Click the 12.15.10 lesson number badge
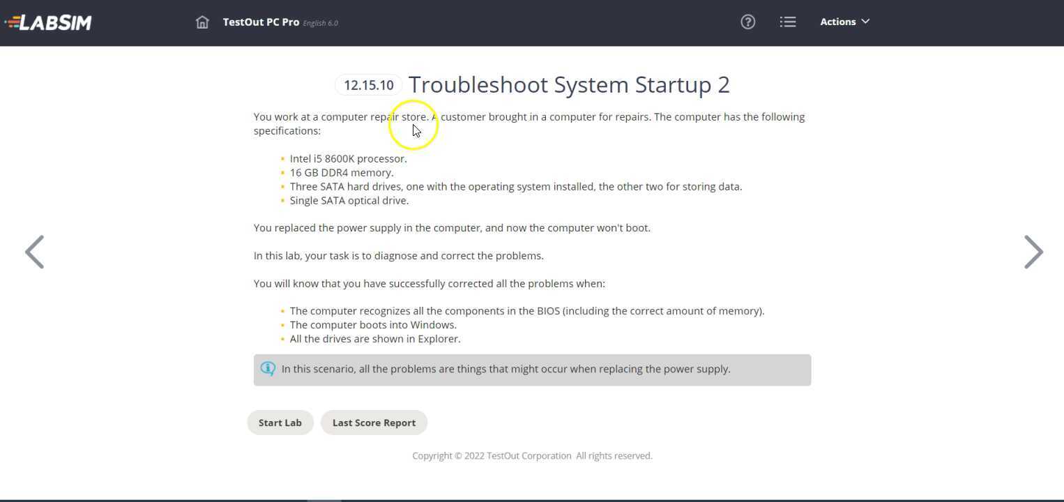1064x502 pixels. (368, 84)
